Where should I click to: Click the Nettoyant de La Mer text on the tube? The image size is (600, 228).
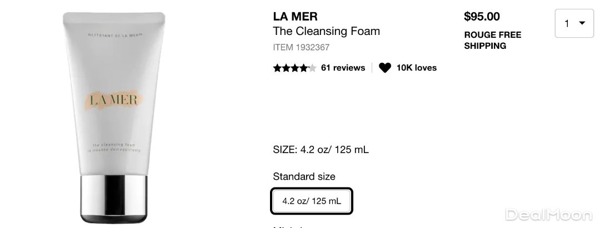(115, 36)
